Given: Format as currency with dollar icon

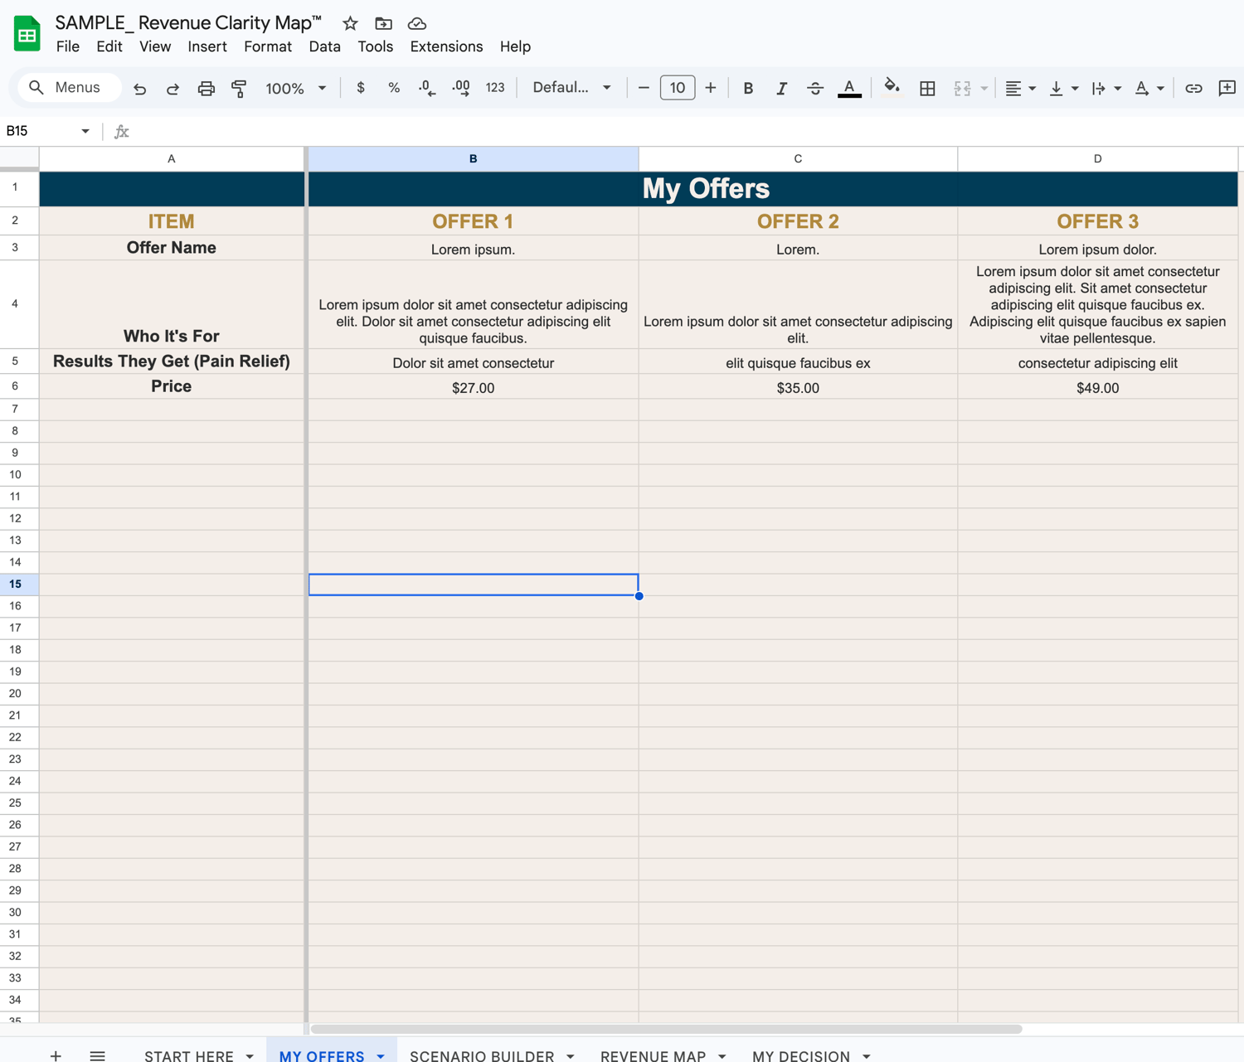Looking at the screenshot, I should point(360,88).
